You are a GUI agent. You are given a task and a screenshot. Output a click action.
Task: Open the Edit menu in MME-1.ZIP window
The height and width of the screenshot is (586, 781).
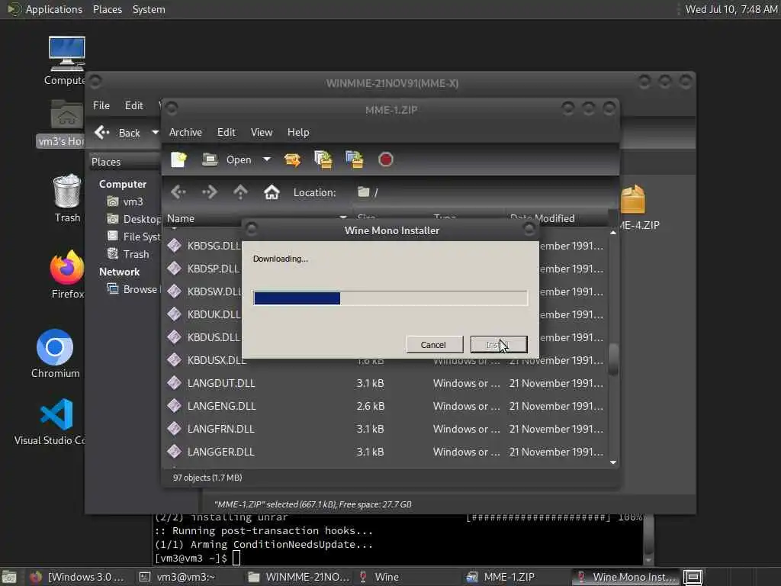click(x=226, y=132)
